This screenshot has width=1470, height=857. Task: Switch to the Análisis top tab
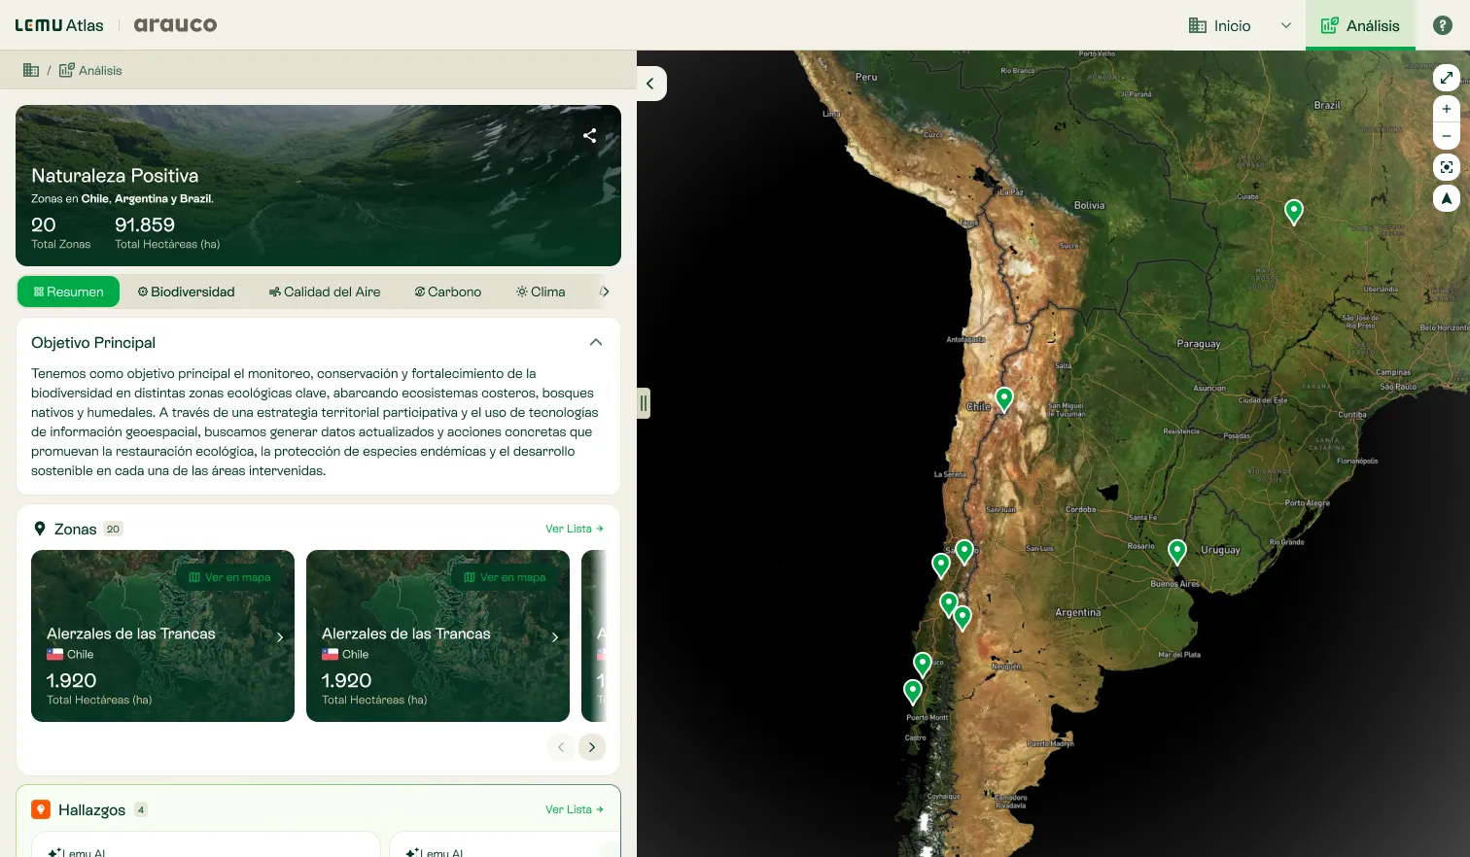coord(1360,25)
